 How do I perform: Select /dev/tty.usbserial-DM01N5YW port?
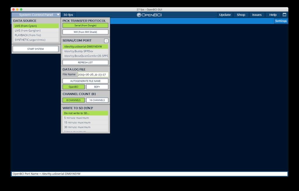point(85,47)
